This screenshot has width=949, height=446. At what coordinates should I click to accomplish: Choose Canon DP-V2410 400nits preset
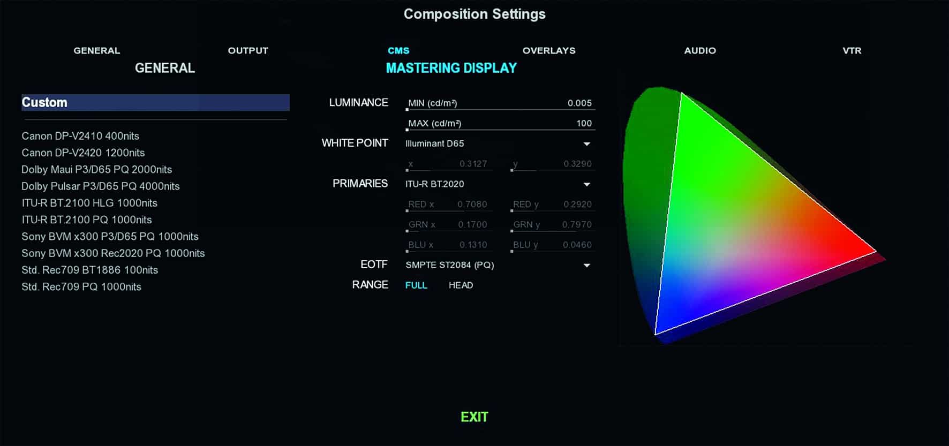point(80,136)
